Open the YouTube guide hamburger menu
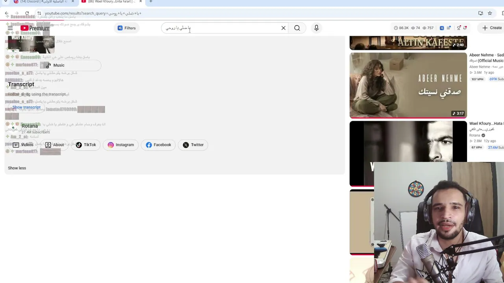The image size is (504, 283). click(x=10, y=28)
